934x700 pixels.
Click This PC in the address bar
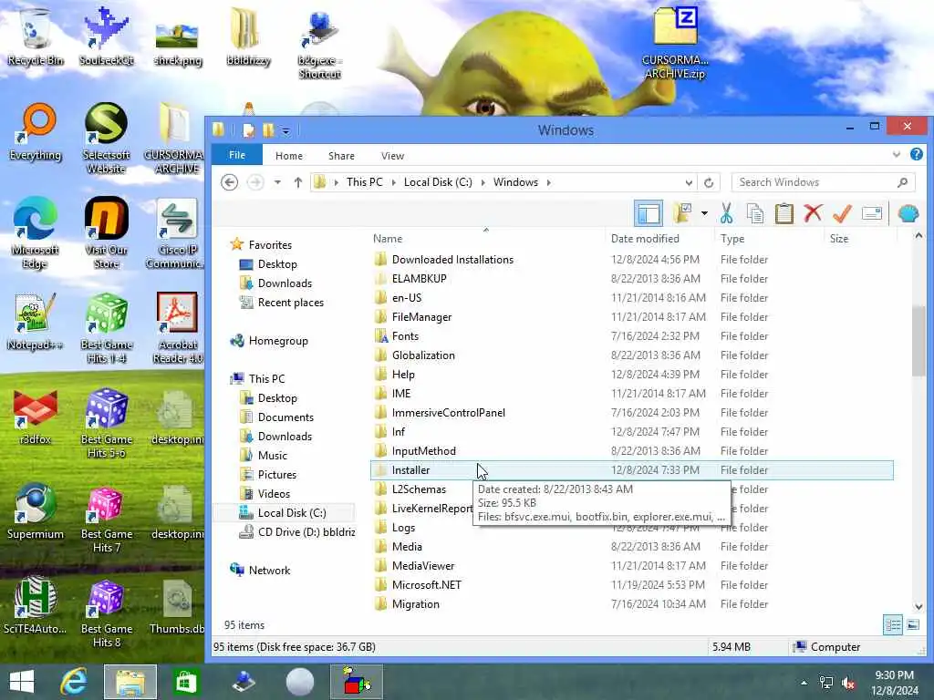[x=365, y=182]
